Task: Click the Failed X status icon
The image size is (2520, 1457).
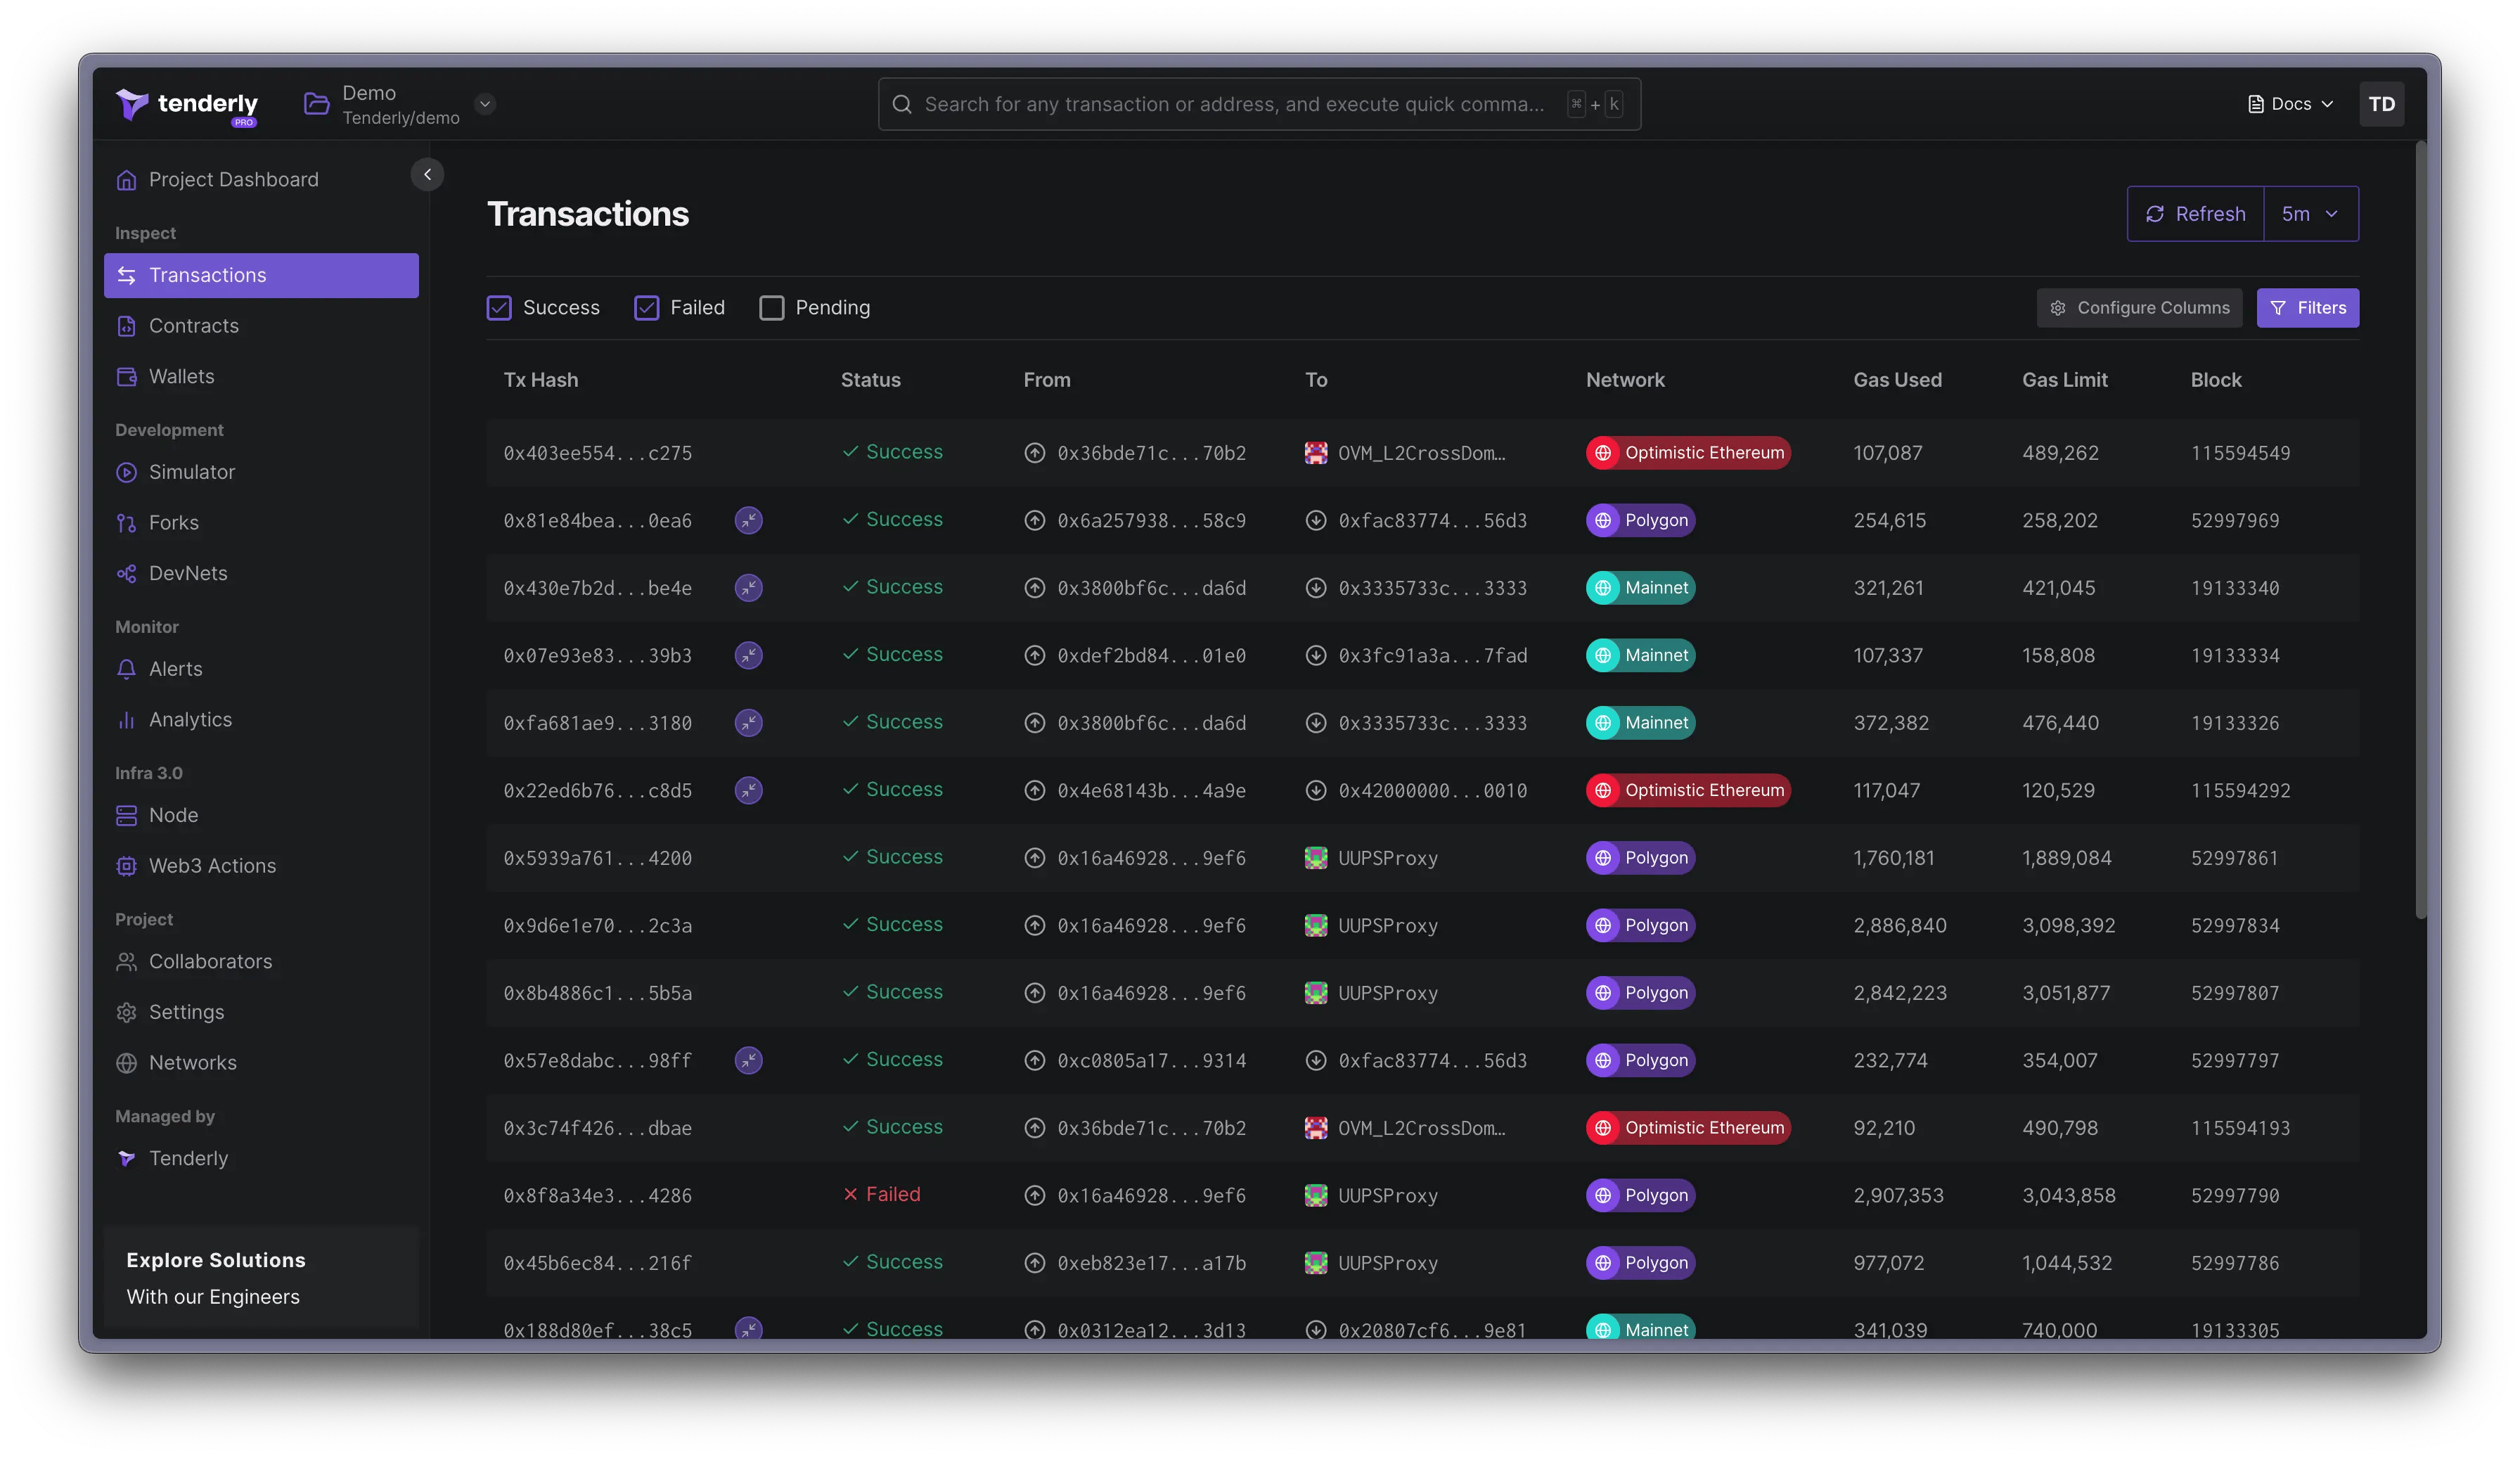Action: click(x=850, y=1194)
